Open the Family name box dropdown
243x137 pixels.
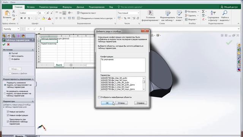click(18, 29)
